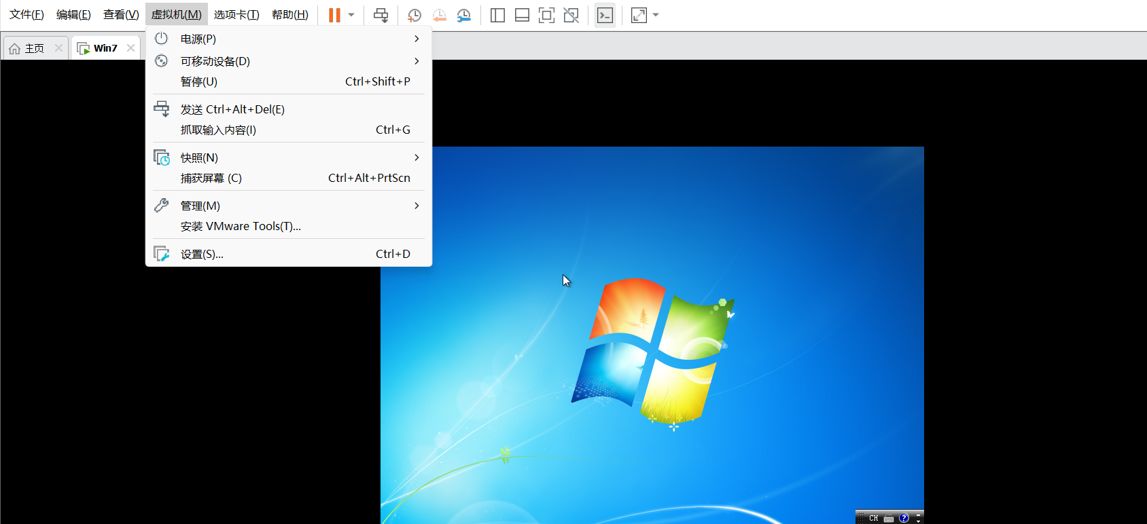Open the 查看(V) menu
The height and width of the screenshot is (524, 1147).
(x=121, y=15)
